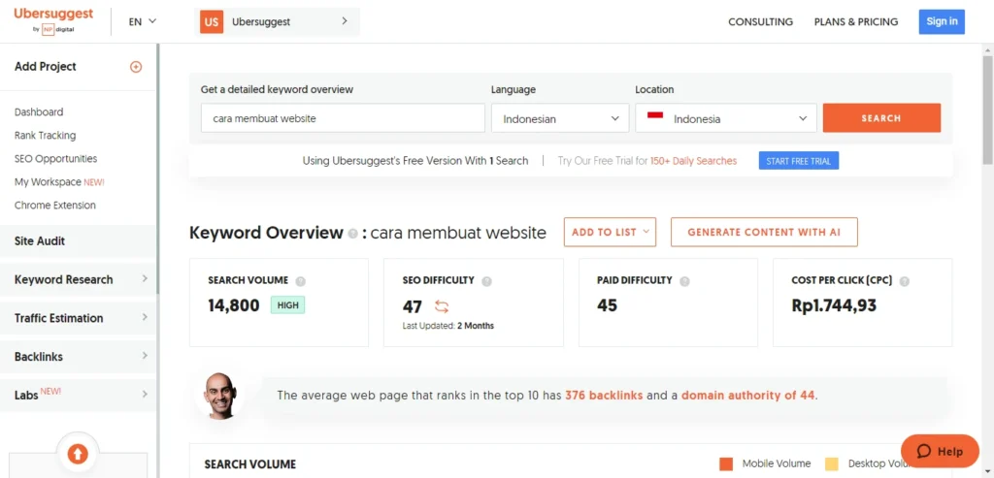Screen dimensions: 994x478
Task: Open the EN language dropdown
Action: (143, 21)
